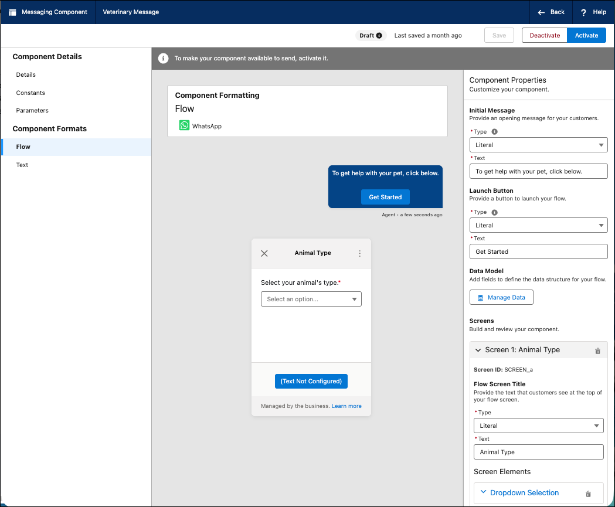This screenshot has height=507, width=615.
Task: Select the Flow component format
Action: click(76, 147)
